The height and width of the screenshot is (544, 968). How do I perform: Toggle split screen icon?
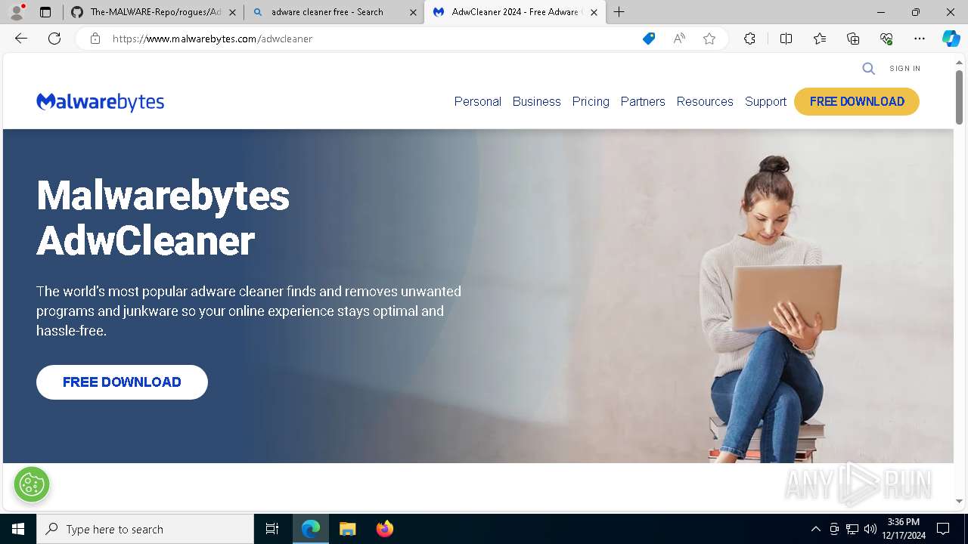pos(786,39)
